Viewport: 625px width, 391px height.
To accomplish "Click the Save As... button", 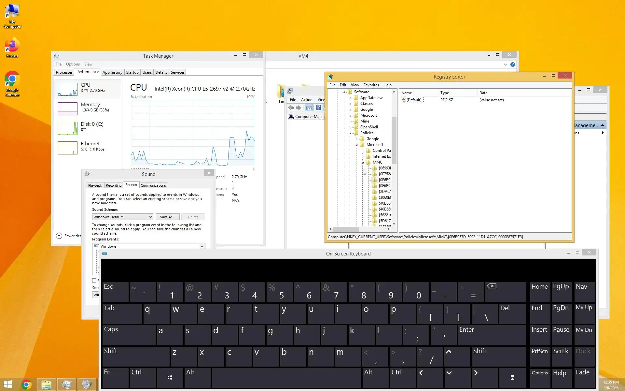I will coord(167,217).
